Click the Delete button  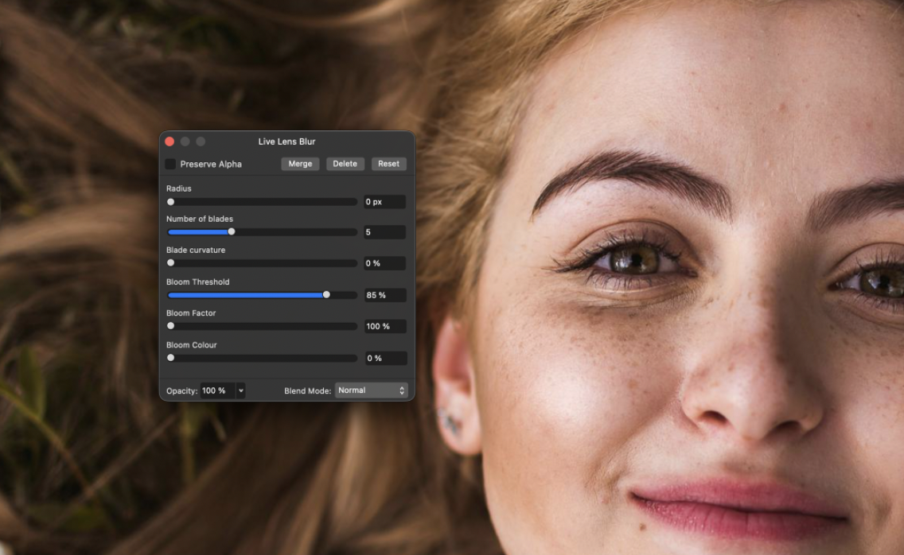coord(345,164)
